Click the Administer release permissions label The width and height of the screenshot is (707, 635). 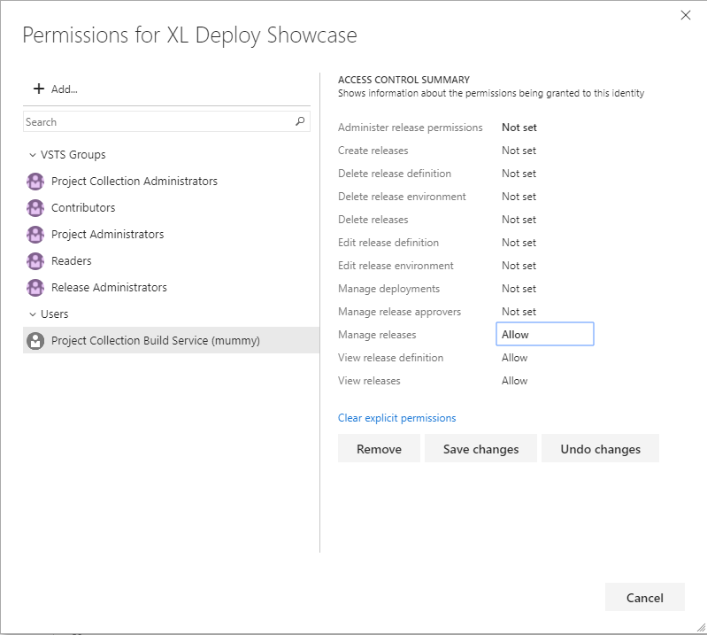tap(410, 128)
